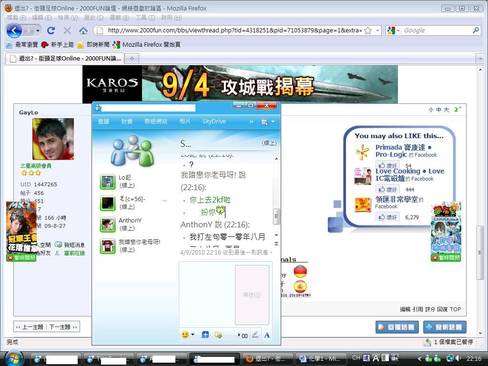Screen dimensions: 488x366
Task: Click the chat conversation scrollbar thumb
Action: point(276,216)
